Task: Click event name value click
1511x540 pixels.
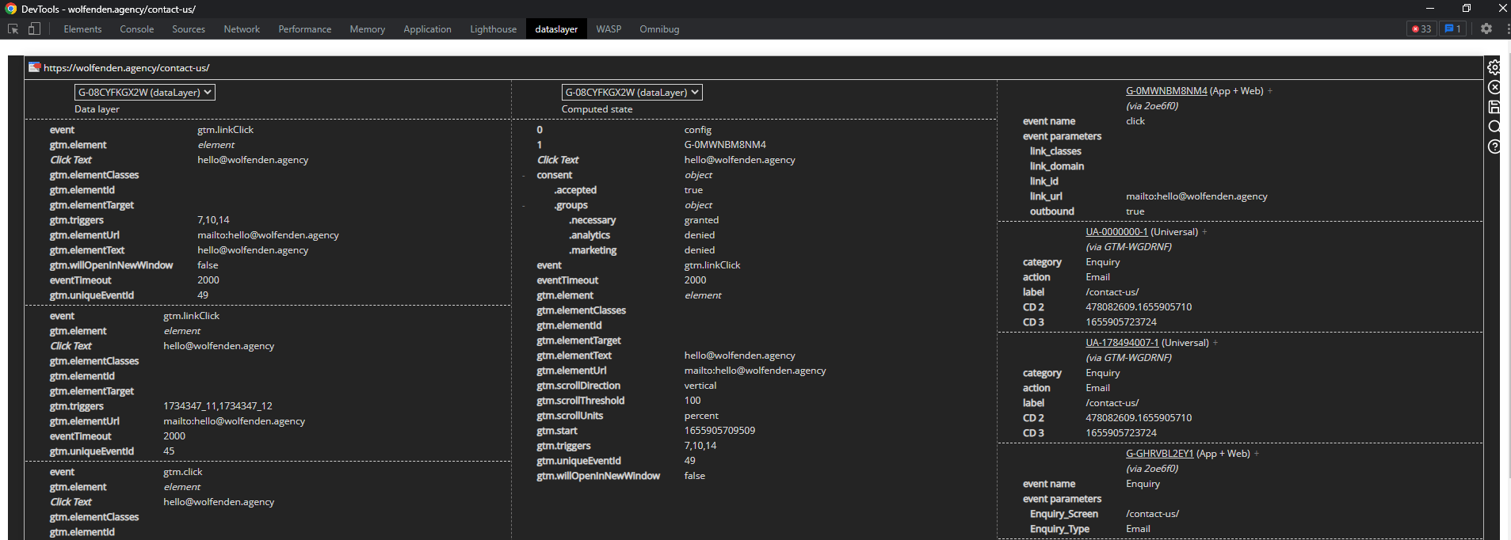Action: coord(1135,121)
